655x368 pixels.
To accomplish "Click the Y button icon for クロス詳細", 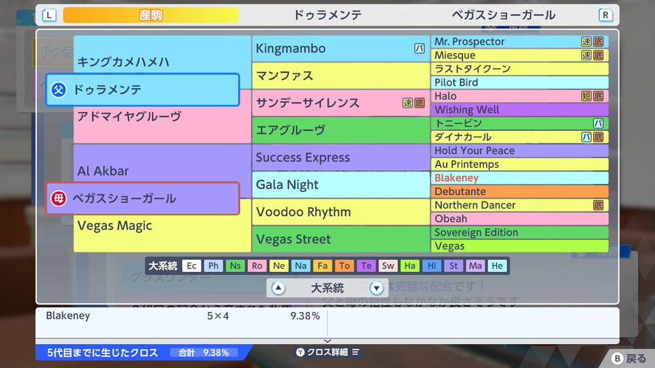I will pos(301,353).
